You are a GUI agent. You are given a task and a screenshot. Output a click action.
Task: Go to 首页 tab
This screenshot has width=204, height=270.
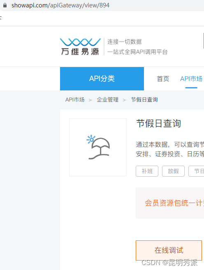[x=163, y=78]
